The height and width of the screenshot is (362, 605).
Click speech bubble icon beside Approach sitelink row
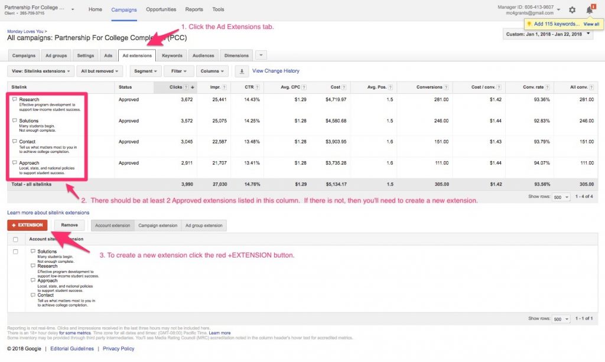[x=15, y=162]
